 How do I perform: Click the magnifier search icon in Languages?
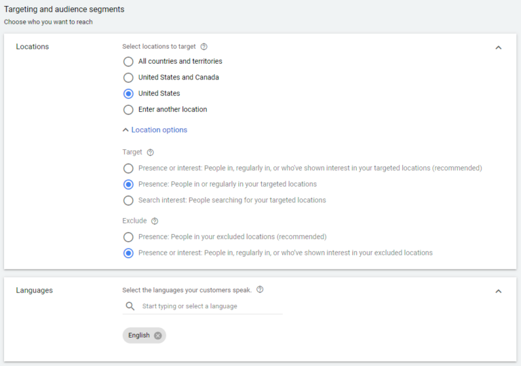click(x=130, y=306)
